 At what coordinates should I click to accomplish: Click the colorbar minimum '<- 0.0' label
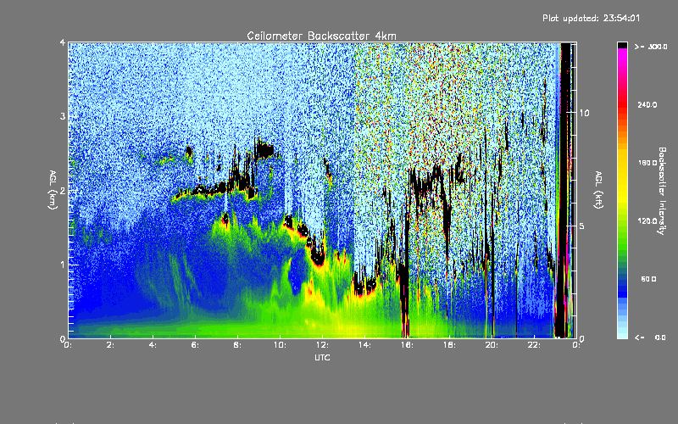click(650, 338)
